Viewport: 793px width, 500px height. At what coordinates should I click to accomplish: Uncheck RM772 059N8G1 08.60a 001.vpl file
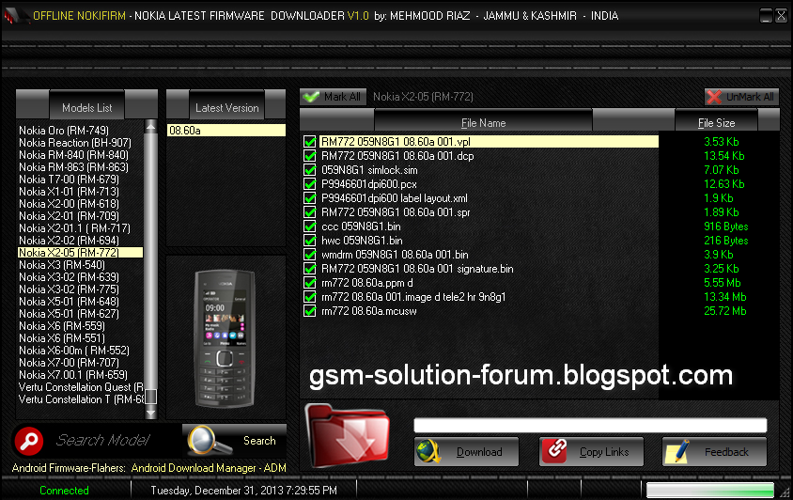click(309, 142)
